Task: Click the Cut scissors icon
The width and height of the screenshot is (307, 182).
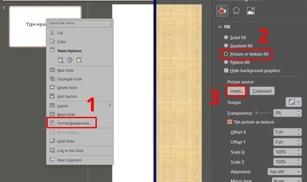Action: pyautogui.click(x=52, y=32)
